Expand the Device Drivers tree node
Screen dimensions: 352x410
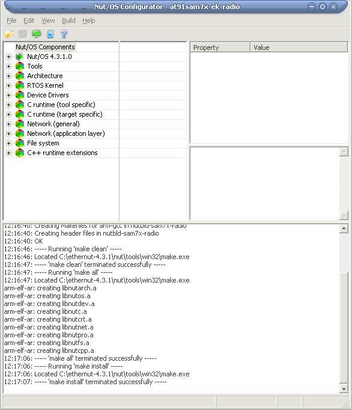[8, 95]
